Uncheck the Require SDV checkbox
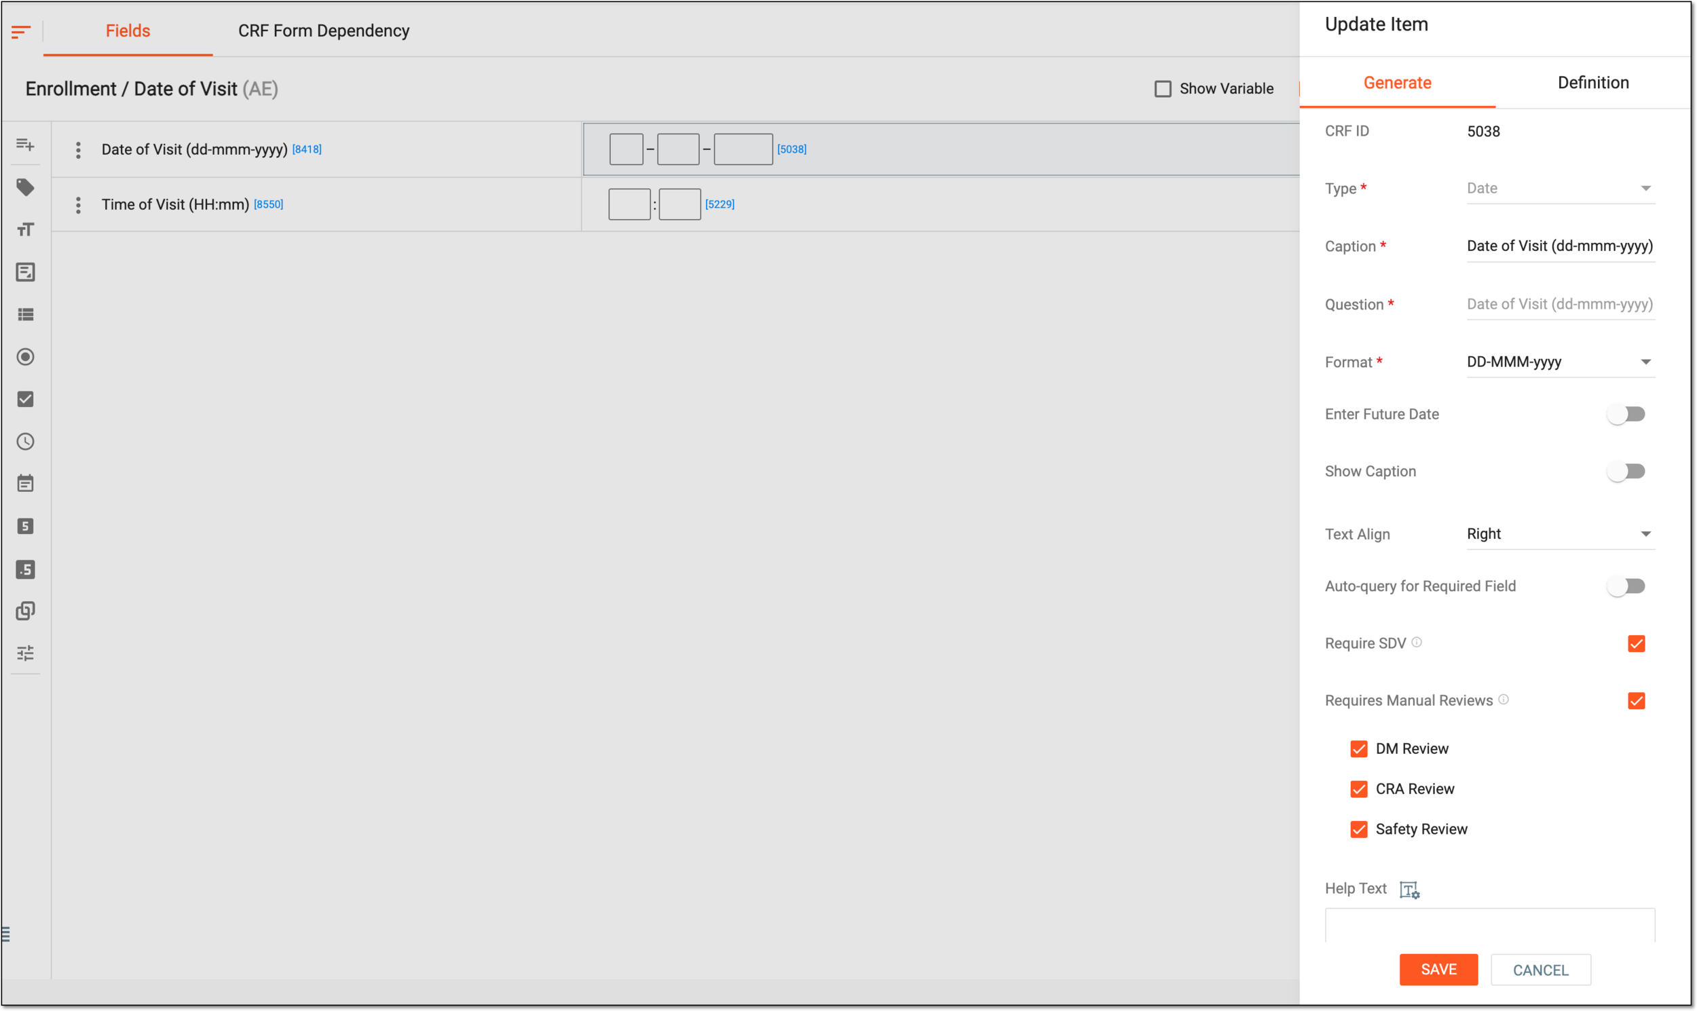Image resolution: width=1697 pixels, height=1011 pixels. click(1637, 644)
